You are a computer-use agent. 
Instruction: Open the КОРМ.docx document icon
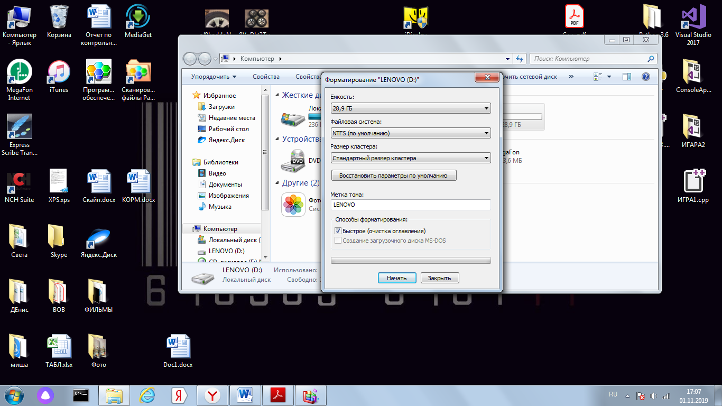tap(138, 187)
